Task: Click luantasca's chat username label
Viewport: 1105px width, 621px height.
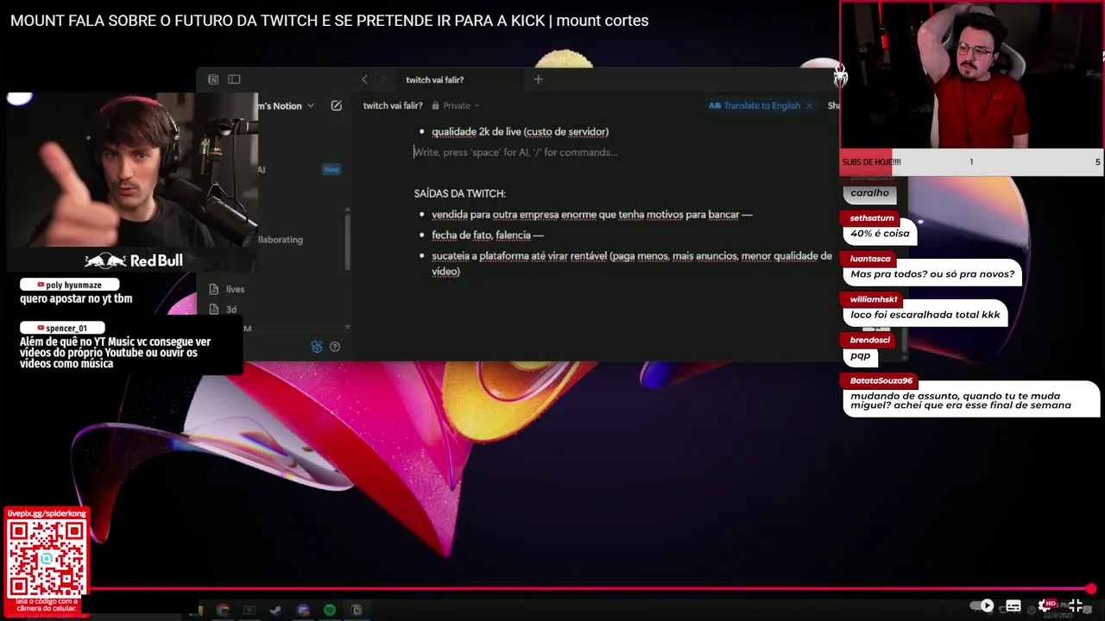Action: tap(870, 259)
